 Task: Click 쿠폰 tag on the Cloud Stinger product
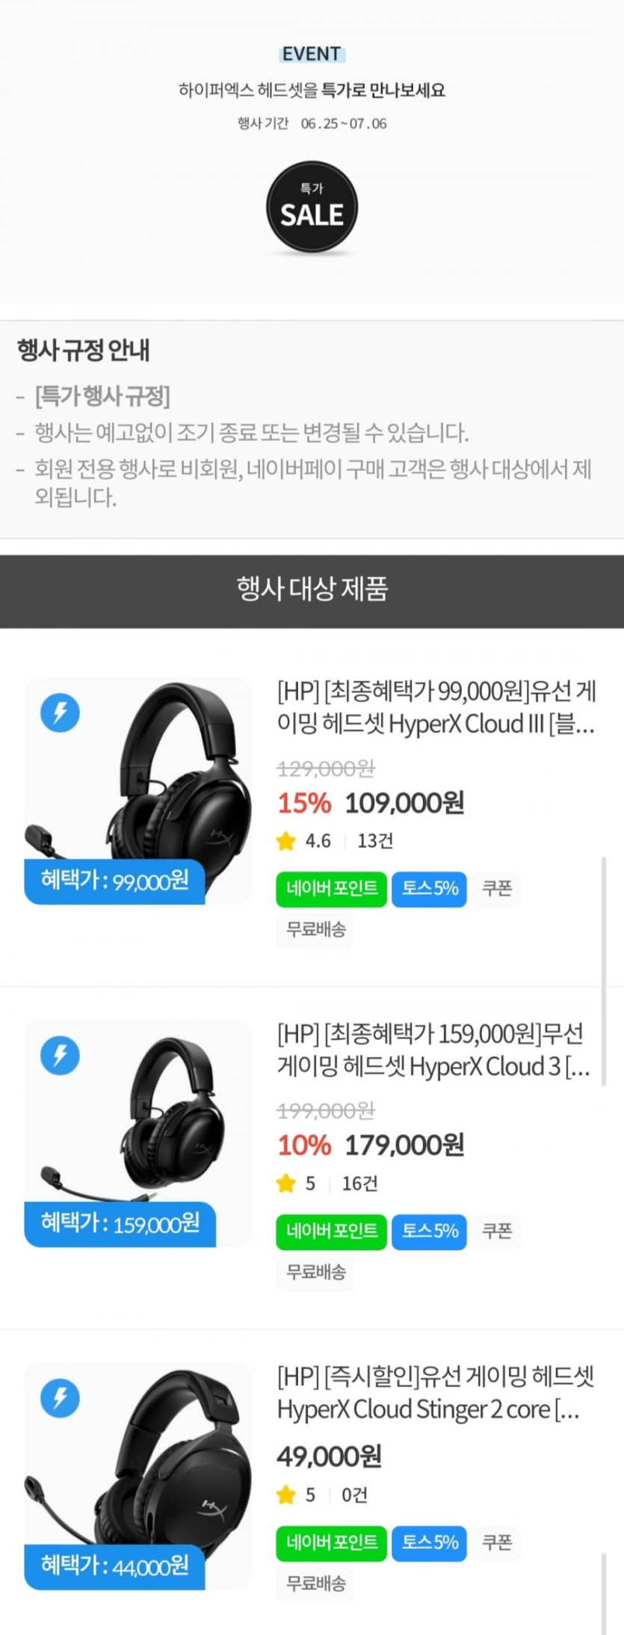(497, 1542)
